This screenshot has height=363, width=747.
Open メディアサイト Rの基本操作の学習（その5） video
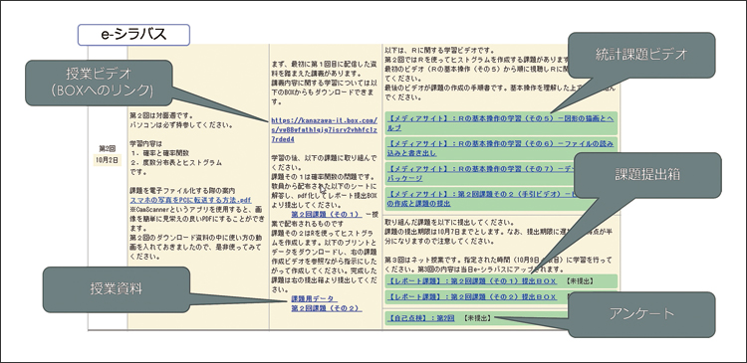coord(500,123)
